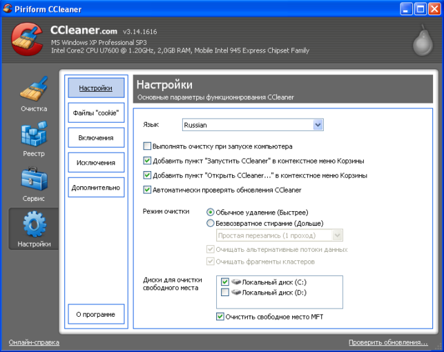Screen dimensions: 444x352
Task: Open the Язык Russian language dropdown
Action: coord(253,125)
